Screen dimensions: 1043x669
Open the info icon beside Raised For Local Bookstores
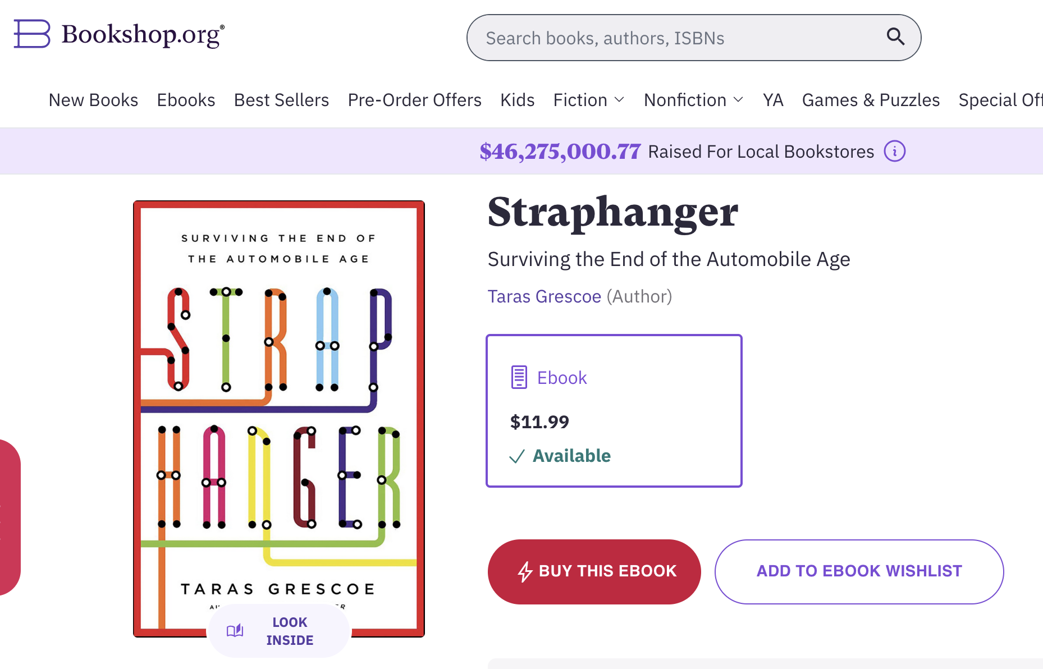894,151
